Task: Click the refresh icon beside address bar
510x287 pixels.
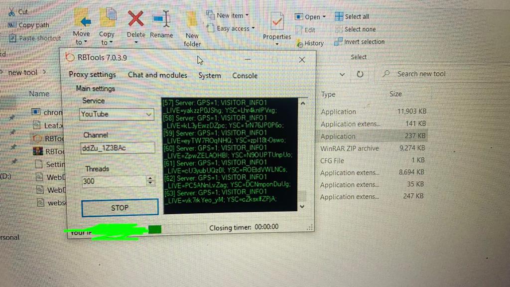Action: coord(360,74)
